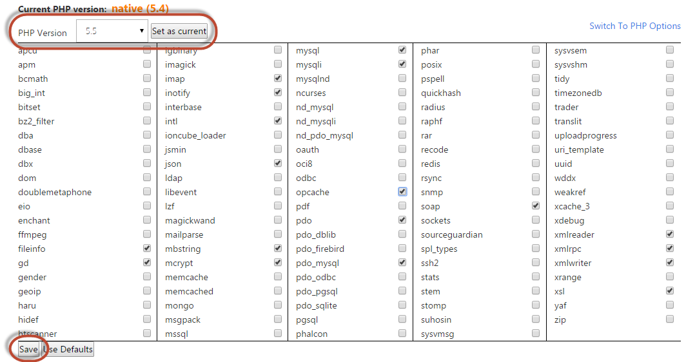Enable the oauth extension checkbox
This screenshot has height=362, width=686.
click(402, 149)
